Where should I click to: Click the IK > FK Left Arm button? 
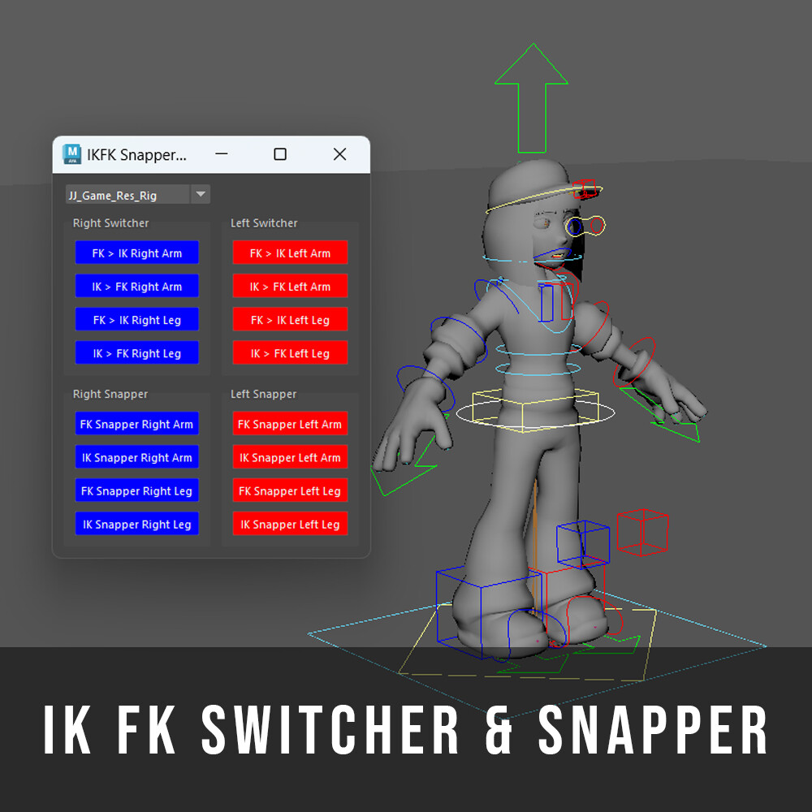(x=290, y=286)
